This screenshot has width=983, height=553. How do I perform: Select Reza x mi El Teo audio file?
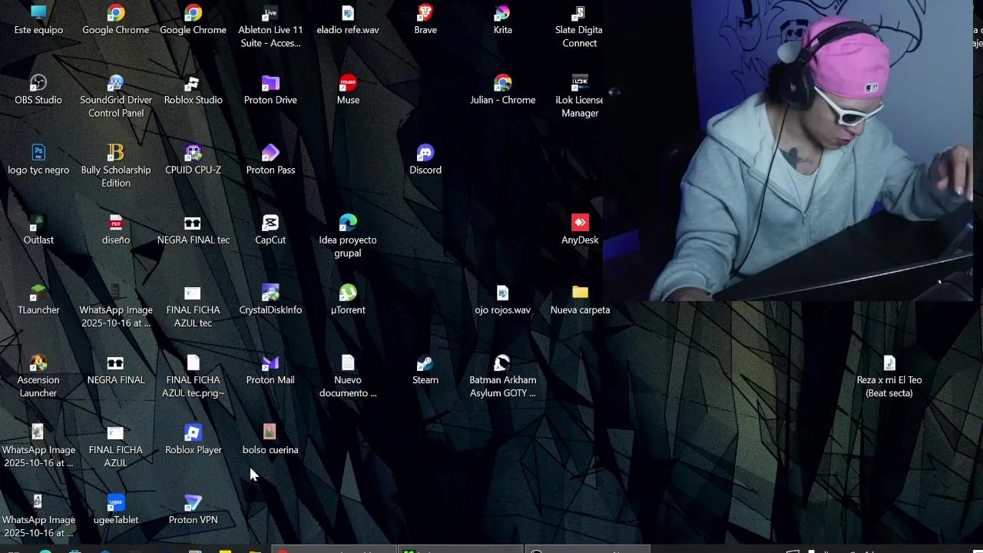[889, 376]
